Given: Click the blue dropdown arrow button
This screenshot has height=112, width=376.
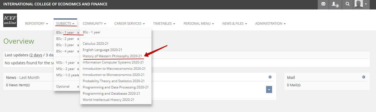Looking at the screenshot, I should click(269, 89).
